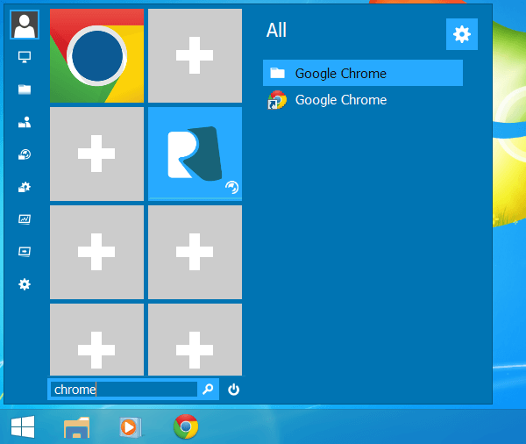Add a tile right of the Chrome tile
This screenshot has width=526, height=444.
pyautogui.click(x=195, y=56)
